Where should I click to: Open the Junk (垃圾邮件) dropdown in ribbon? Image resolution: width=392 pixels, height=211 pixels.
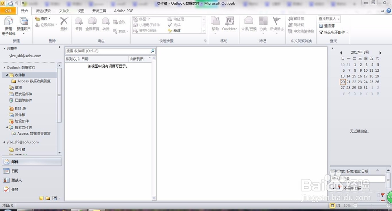coord(46,25)
